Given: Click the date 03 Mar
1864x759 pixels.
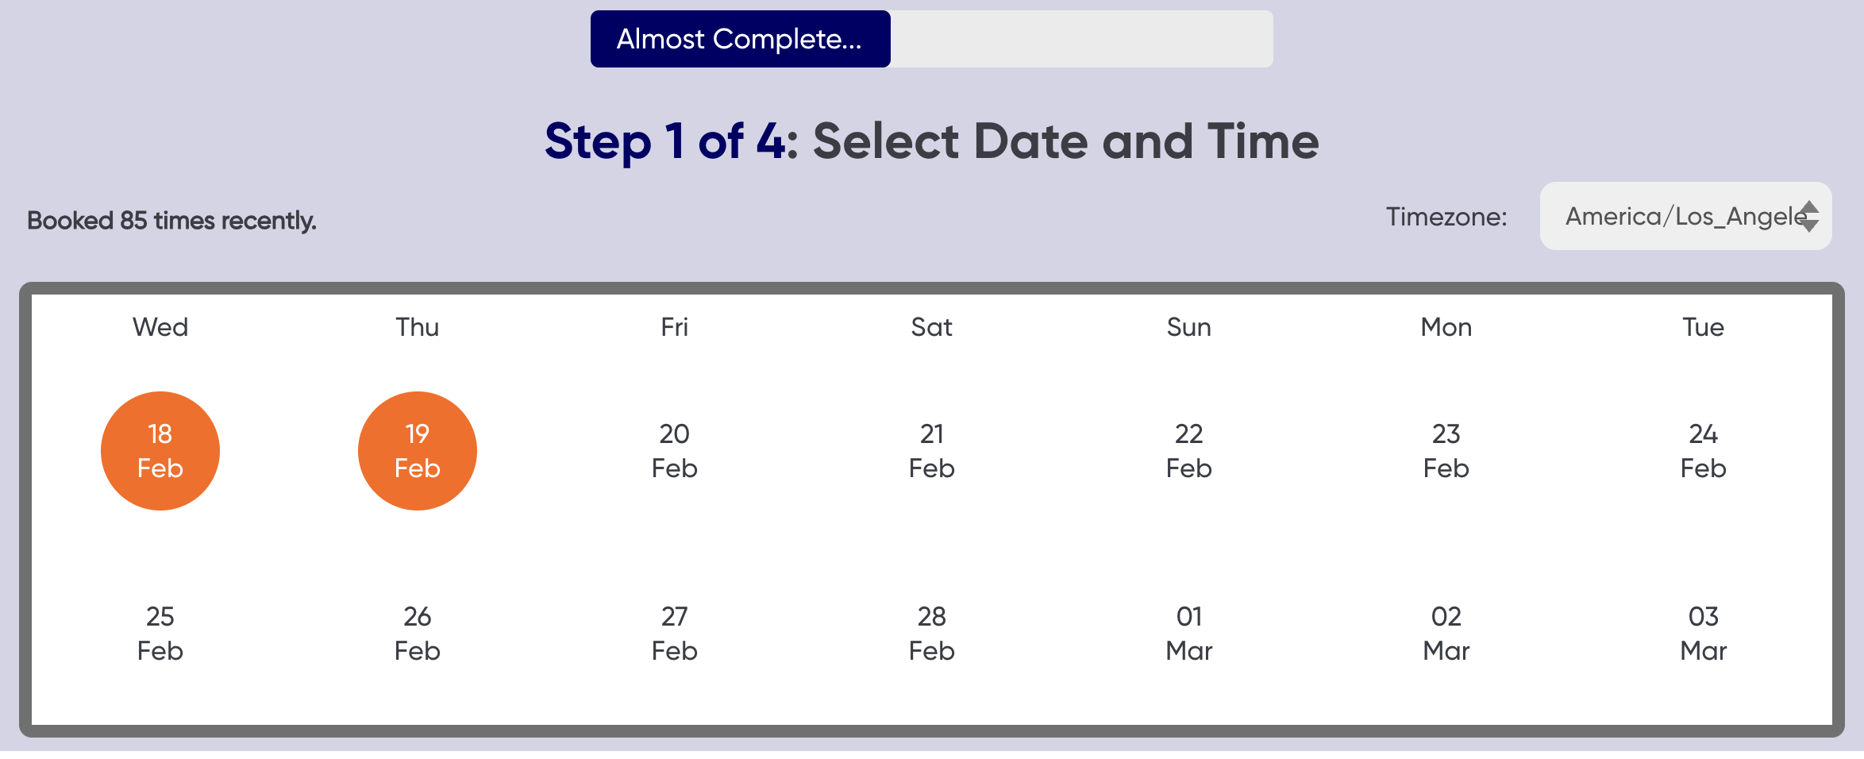Looking at the screenshot, I should (1703, 633).
